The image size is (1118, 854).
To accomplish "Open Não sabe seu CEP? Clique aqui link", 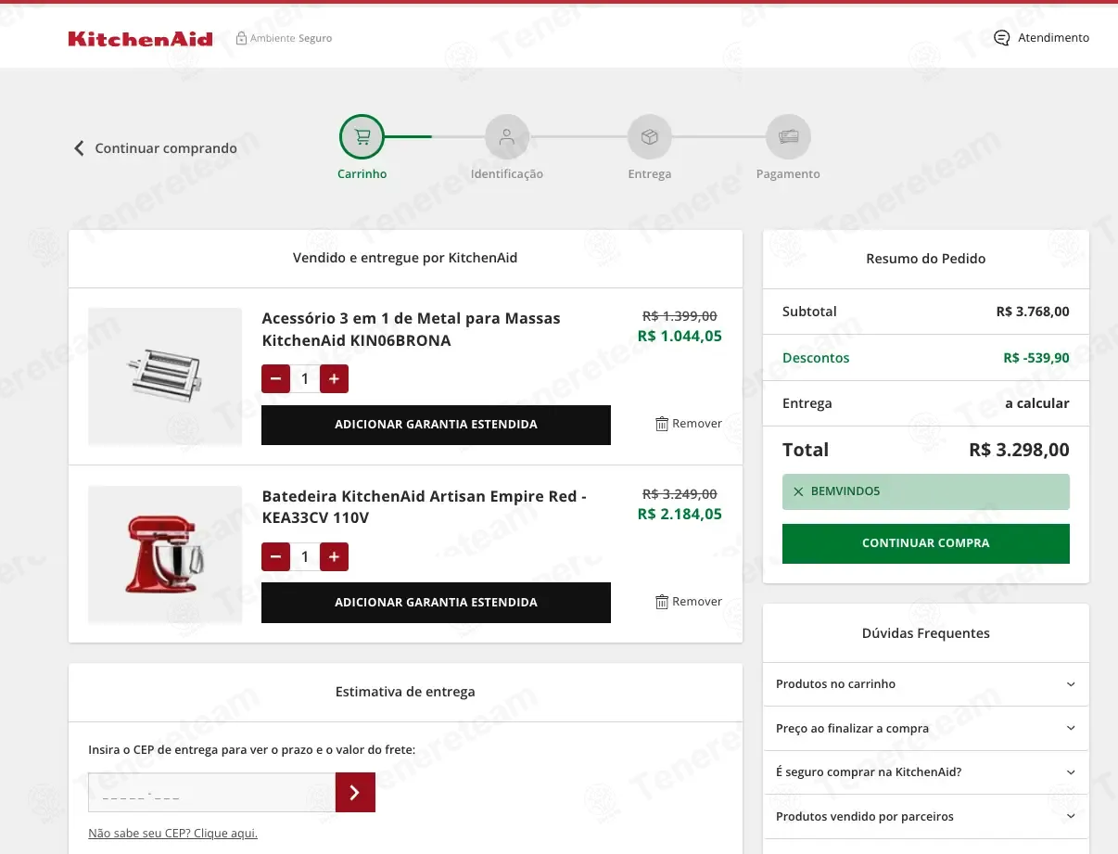I will [x=172, y=834].
